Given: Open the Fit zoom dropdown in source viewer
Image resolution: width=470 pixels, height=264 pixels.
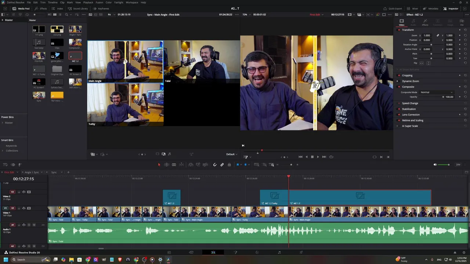Looking at the screenshot, I should click(109, 15).
